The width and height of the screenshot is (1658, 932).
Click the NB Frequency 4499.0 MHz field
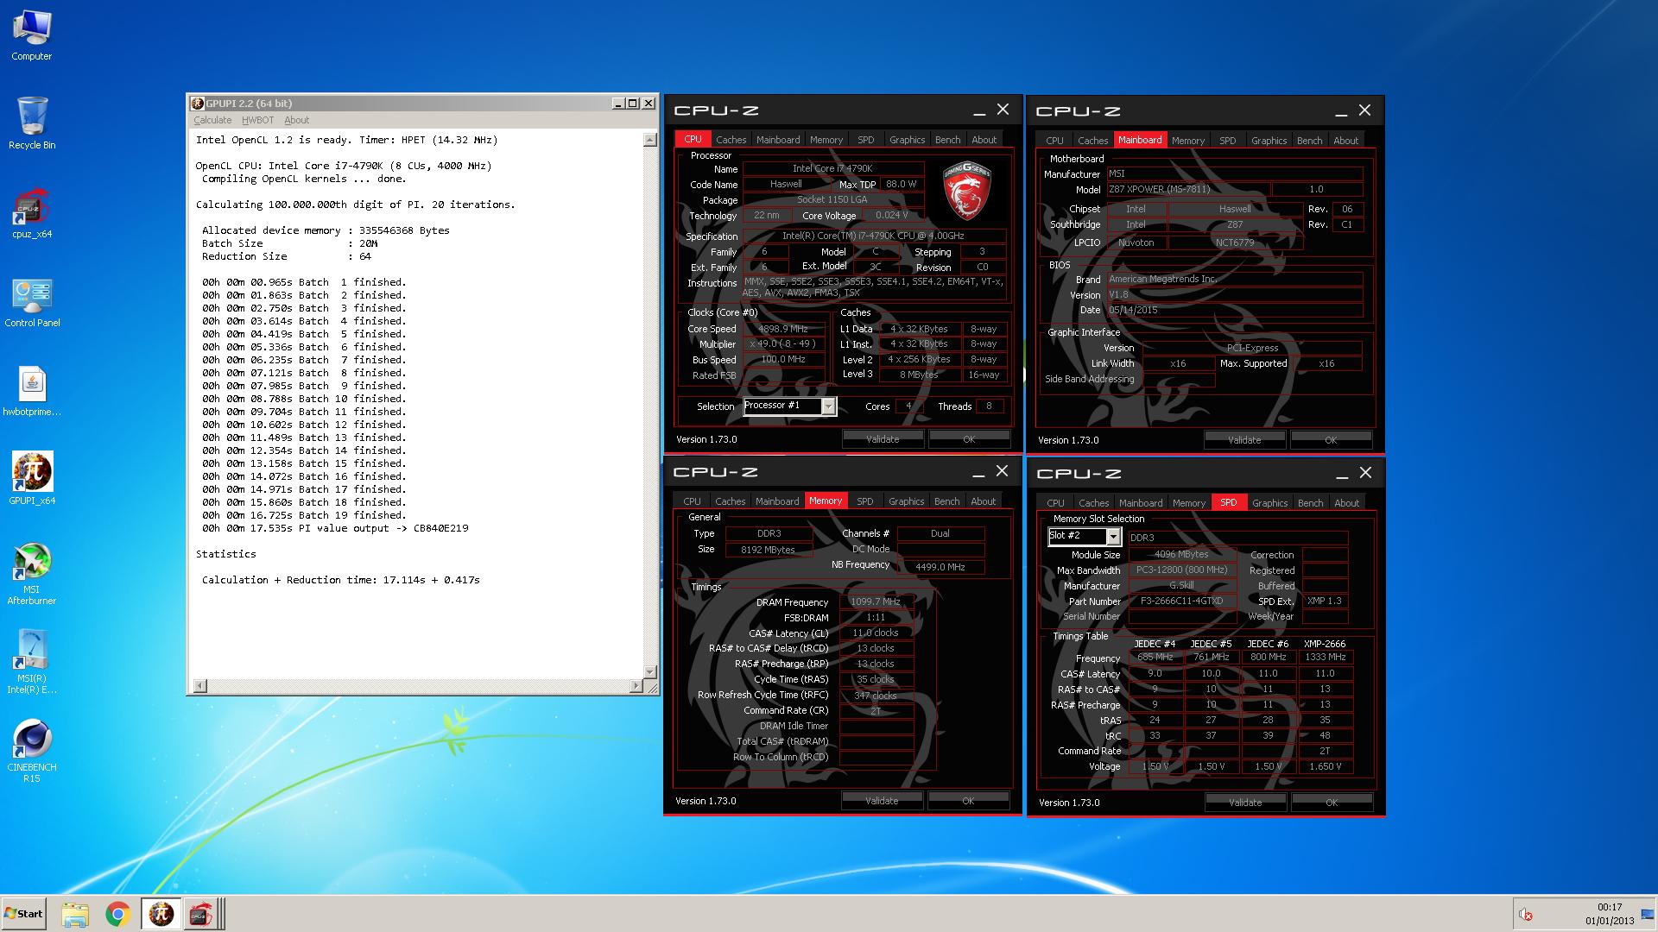[x=940, y=567]
